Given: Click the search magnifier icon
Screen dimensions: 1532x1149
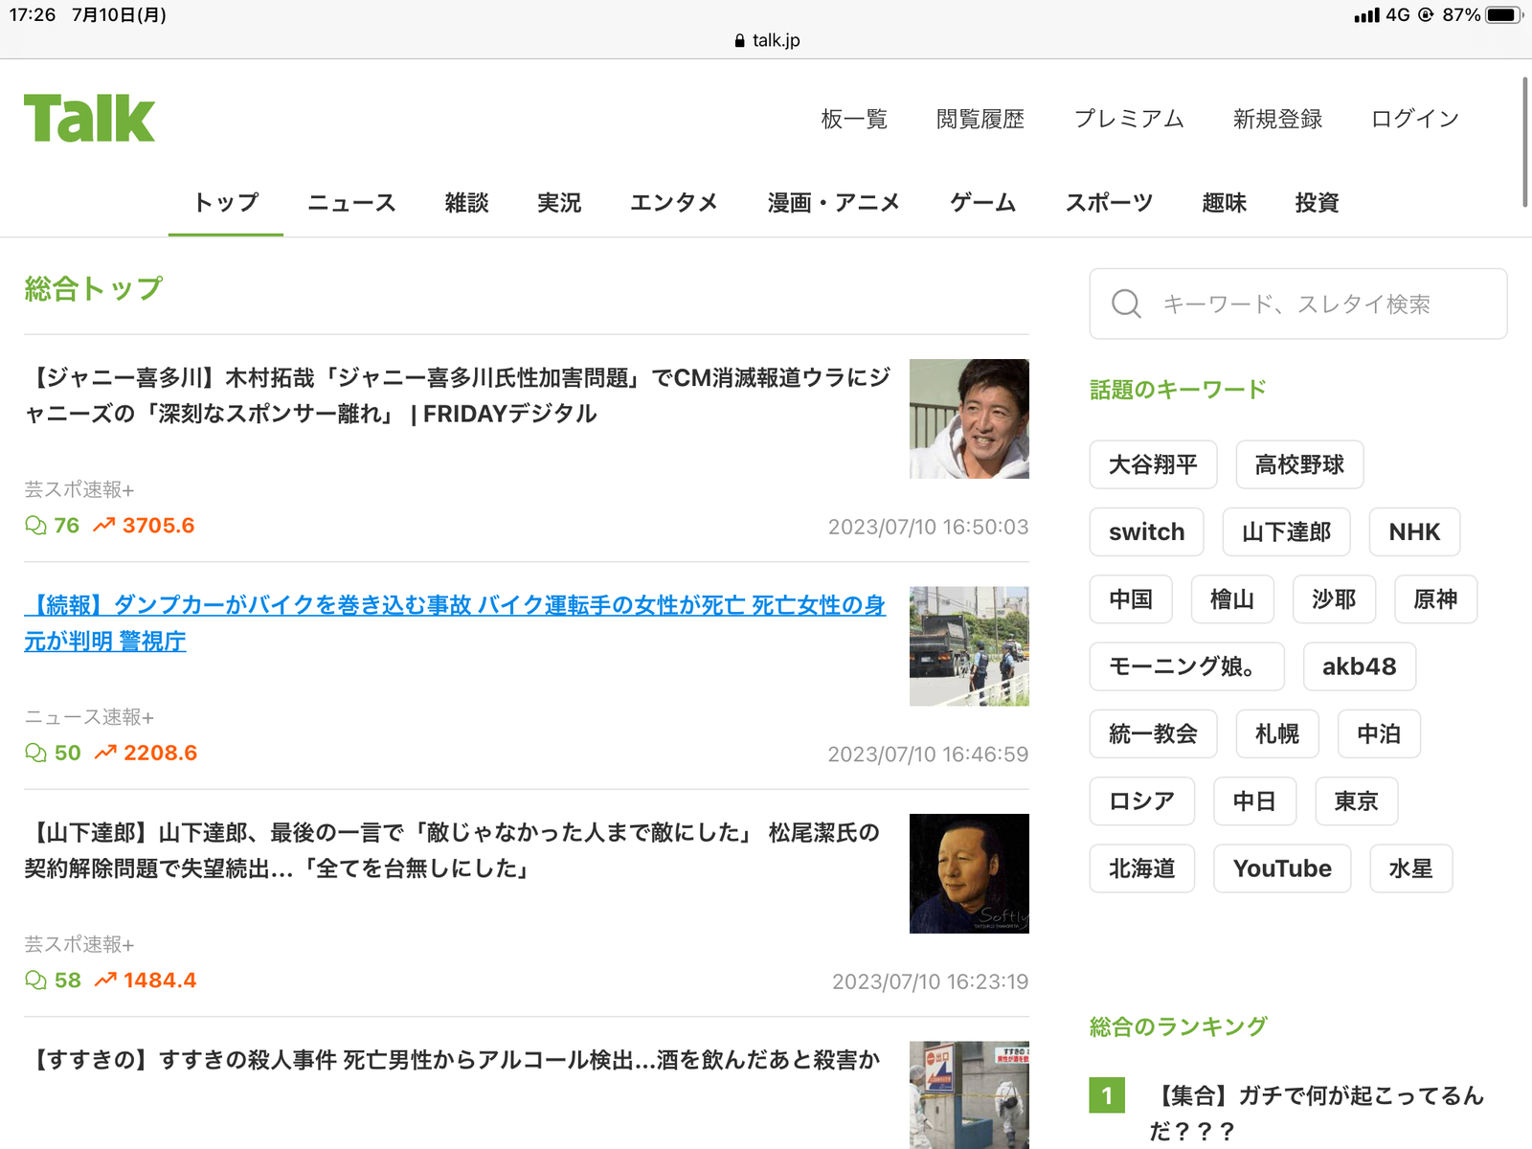Looking at the screenshot, I should point(1126,304).
